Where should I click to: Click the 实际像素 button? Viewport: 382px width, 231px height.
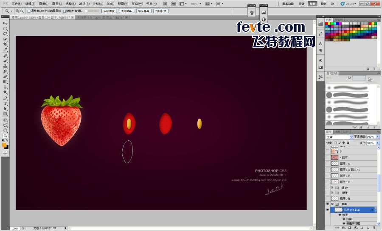(x=109, y=11)
